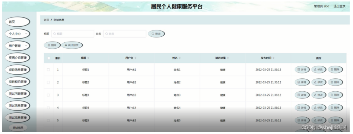
Task: Click the 删除 bulk delete button
Action: (52, 45)
